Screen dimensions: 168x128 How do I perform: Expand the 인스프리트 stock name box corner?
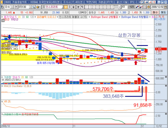[62, 8]
